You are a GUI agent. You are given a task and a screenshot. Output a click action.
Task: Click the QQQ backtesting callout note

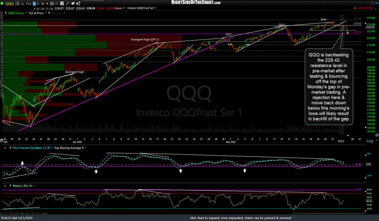(x=329, y=87)
